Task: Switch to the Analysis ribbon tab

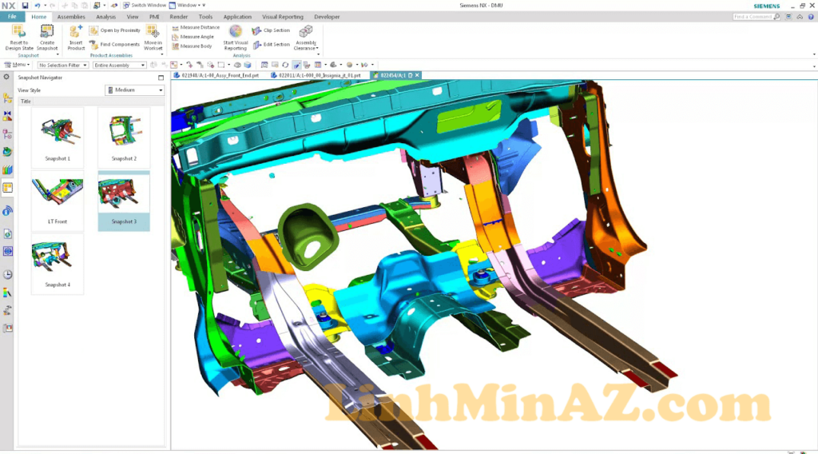Action: (x=106, y=17)
